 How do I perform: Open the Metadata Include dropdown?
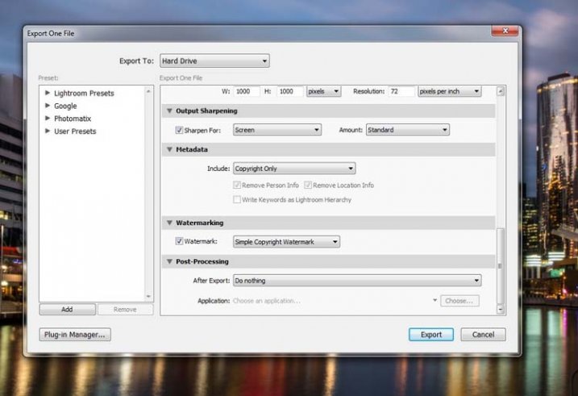click(293, 169)
